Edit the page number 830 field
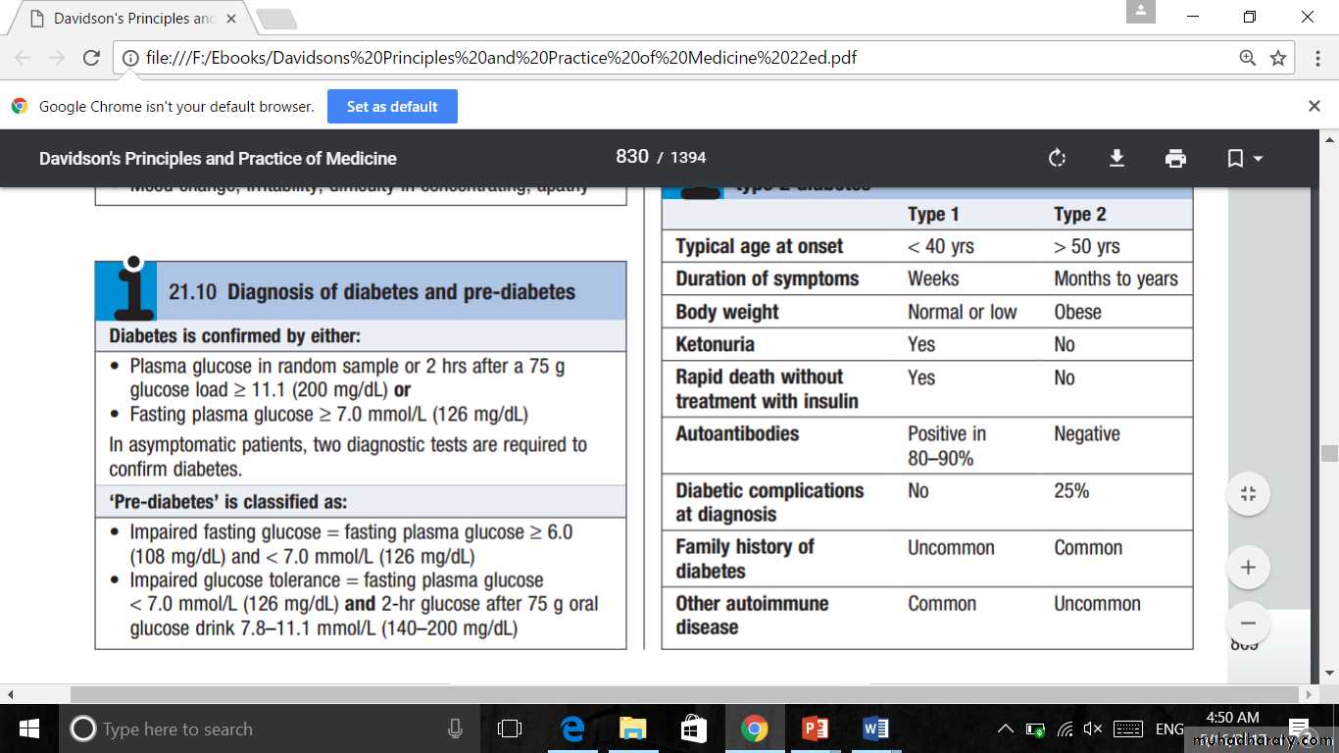This screenshot has height=753, width=1339. pos(631,157)
